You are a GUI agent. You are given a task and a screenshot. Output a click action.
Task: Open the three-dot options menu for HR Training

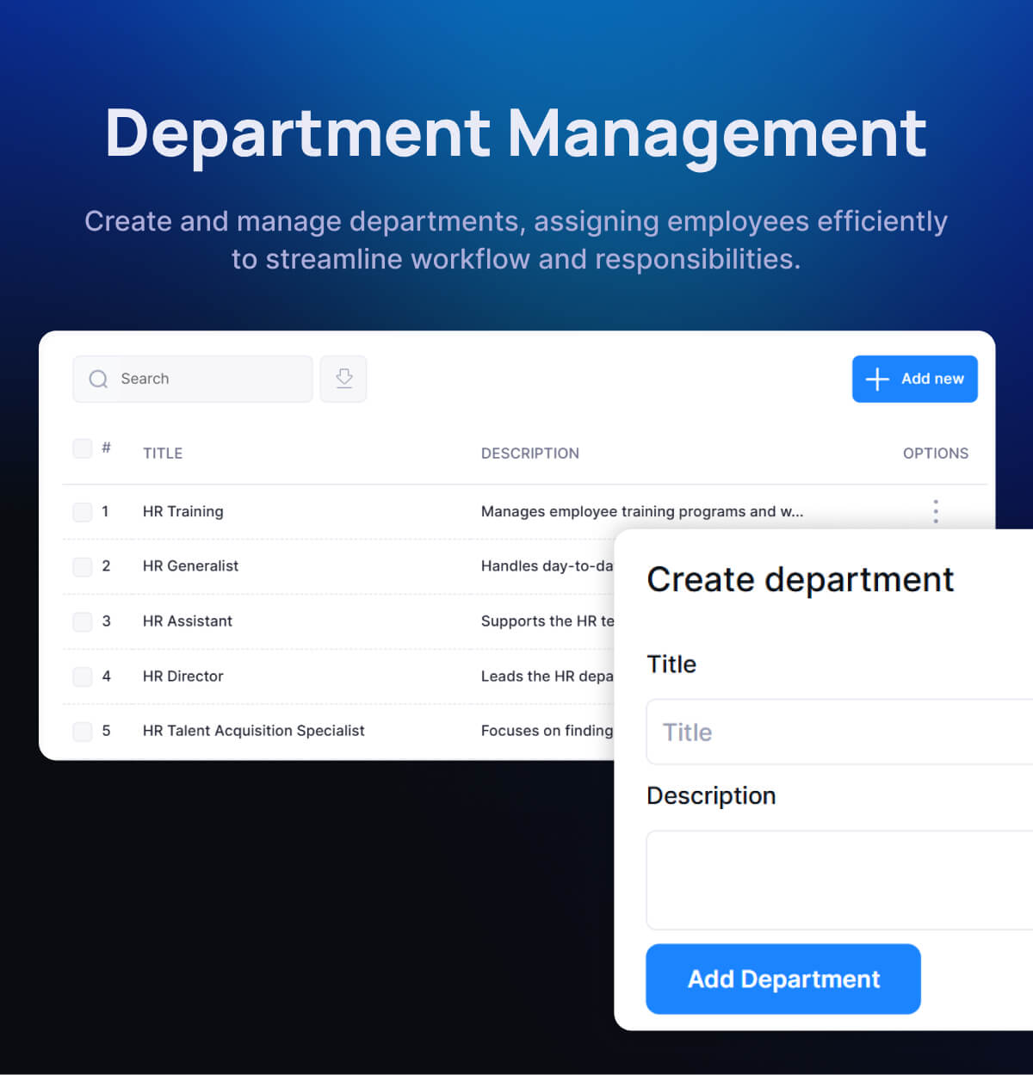(x=935, y=511)
